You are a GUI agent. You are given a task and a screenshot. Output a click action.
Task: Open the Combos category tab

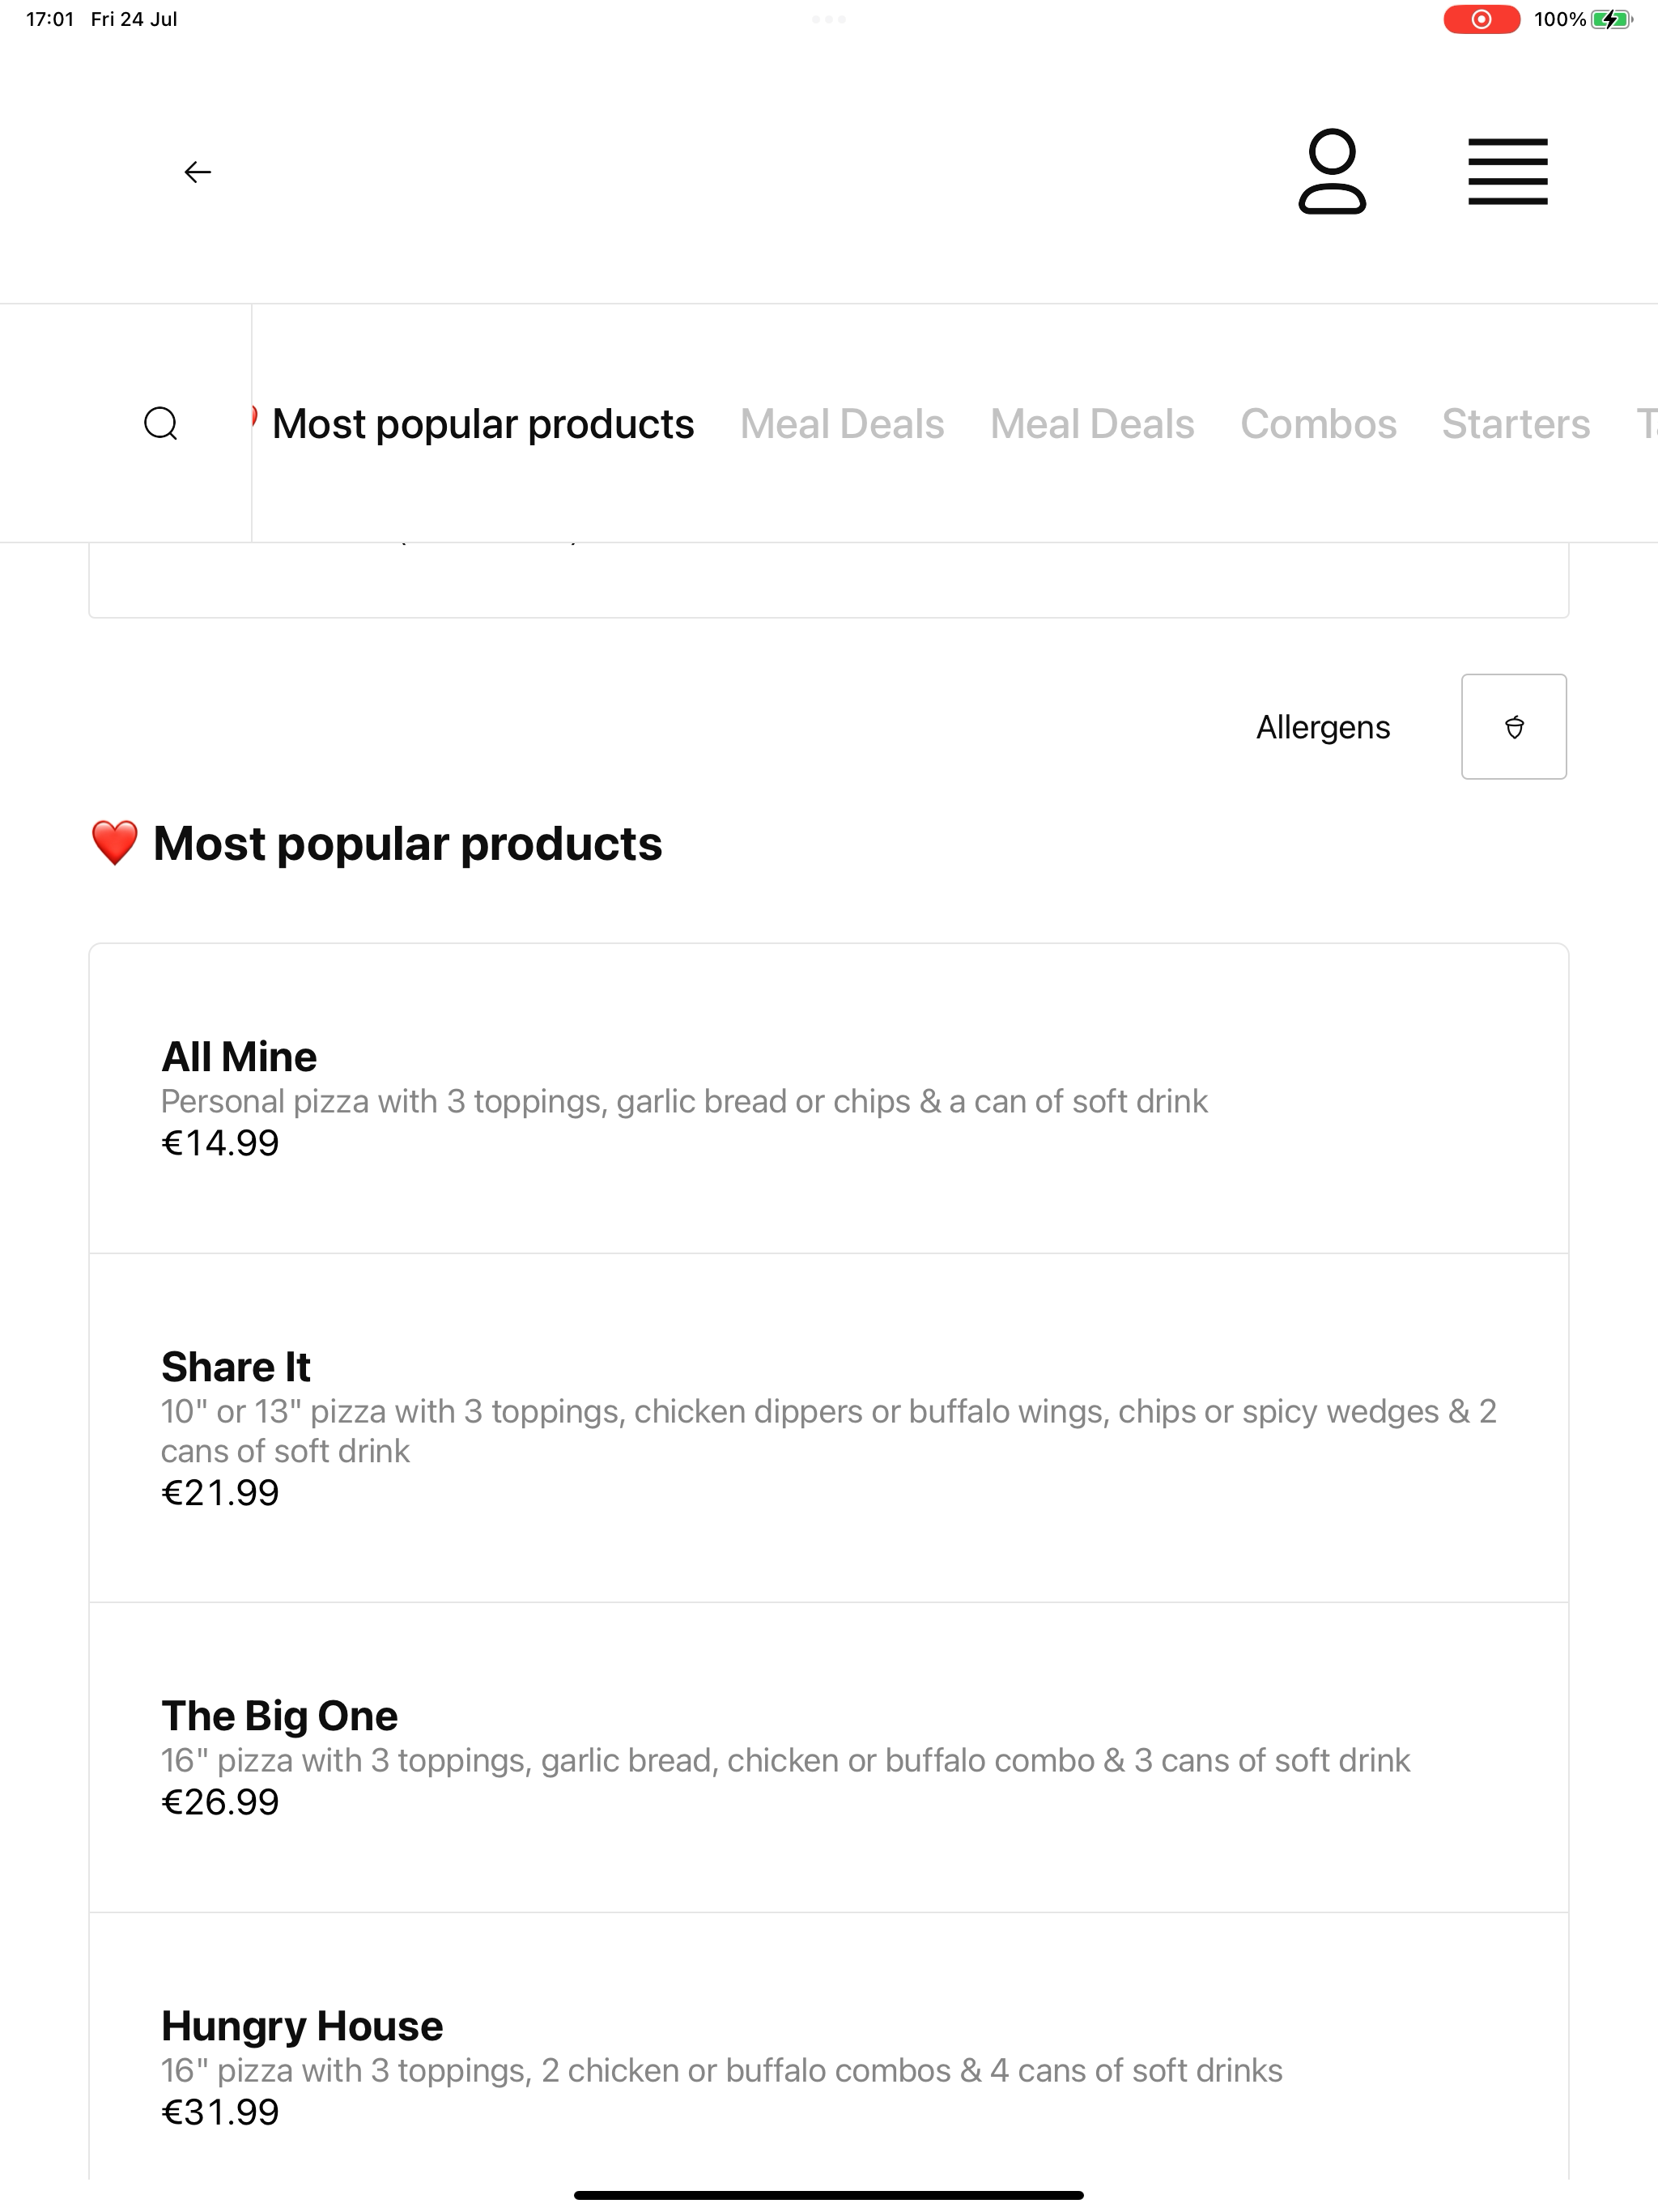click(1318, 424)
